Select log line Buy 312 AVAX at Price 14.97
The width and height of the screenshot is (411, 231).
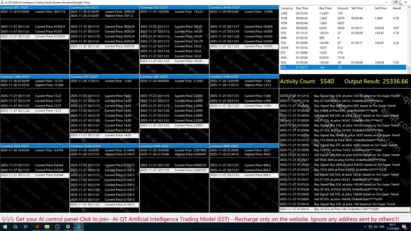coord(345,140)
